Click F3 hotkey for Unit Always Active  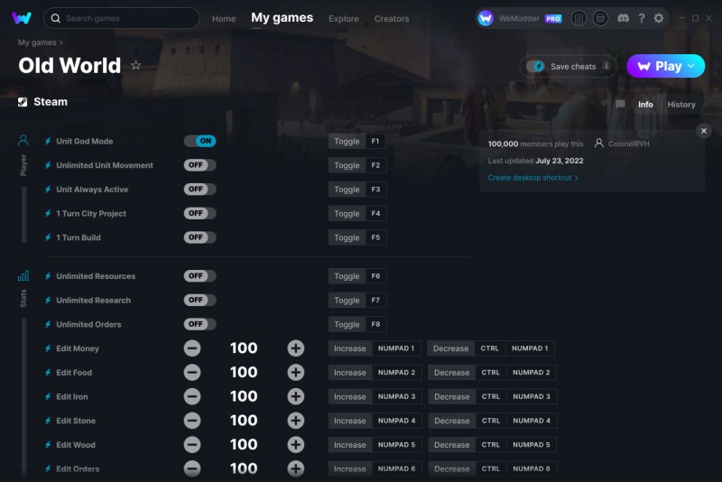tap(375, 190)
